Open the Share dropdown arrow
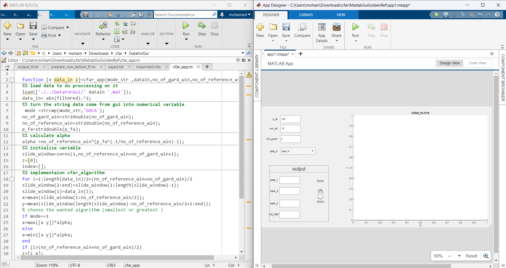Image resolution: width=506 pixels, height=268 pixels. click(x=337, y=41)
